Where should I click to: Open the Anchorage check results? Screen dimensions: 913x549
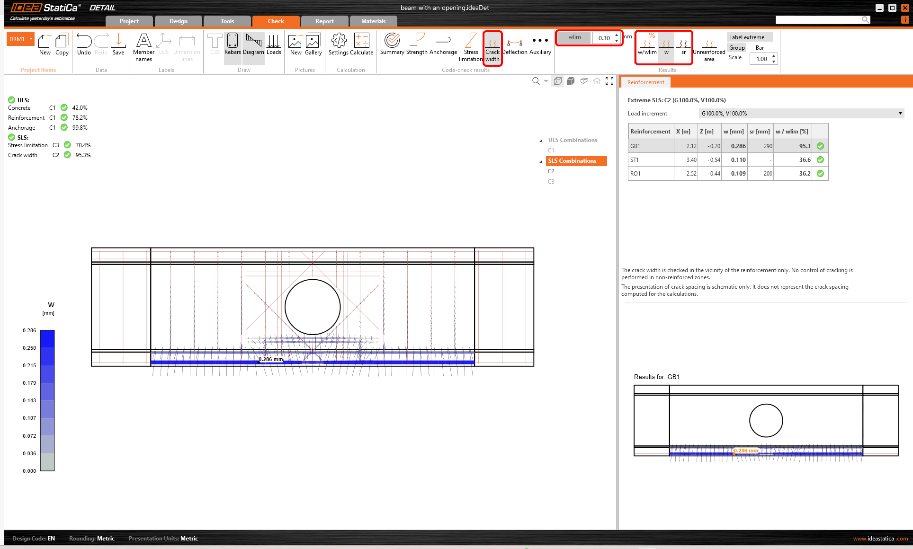[x=443, y=44]
